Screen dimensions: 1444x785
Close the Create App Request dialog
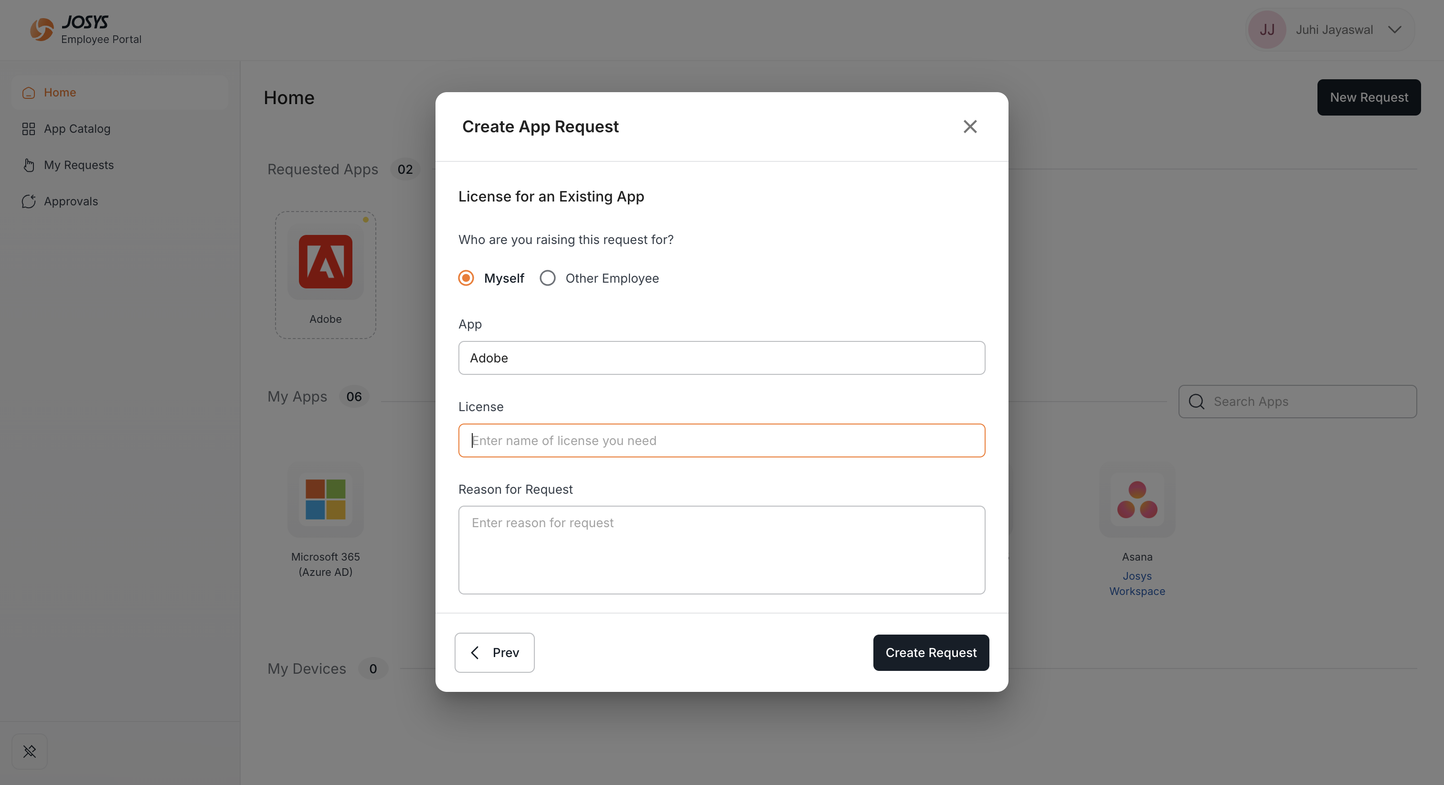(970, 127)
